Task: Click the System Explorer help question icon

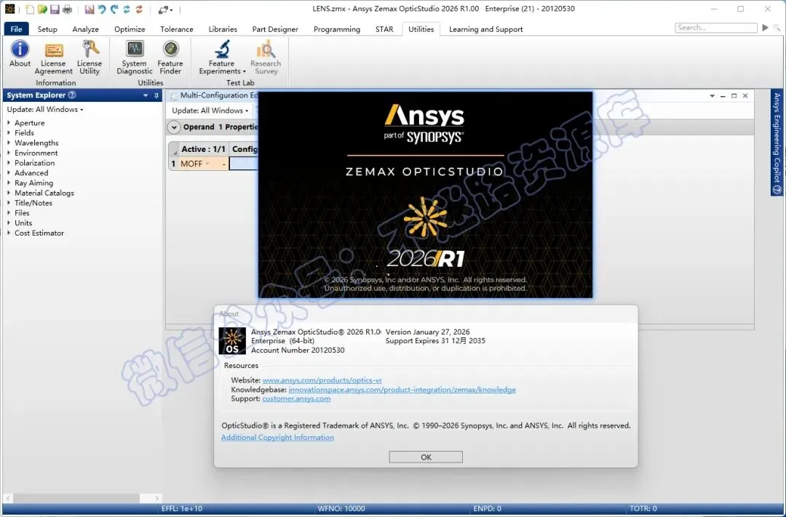Action: (x=72, y=95)
